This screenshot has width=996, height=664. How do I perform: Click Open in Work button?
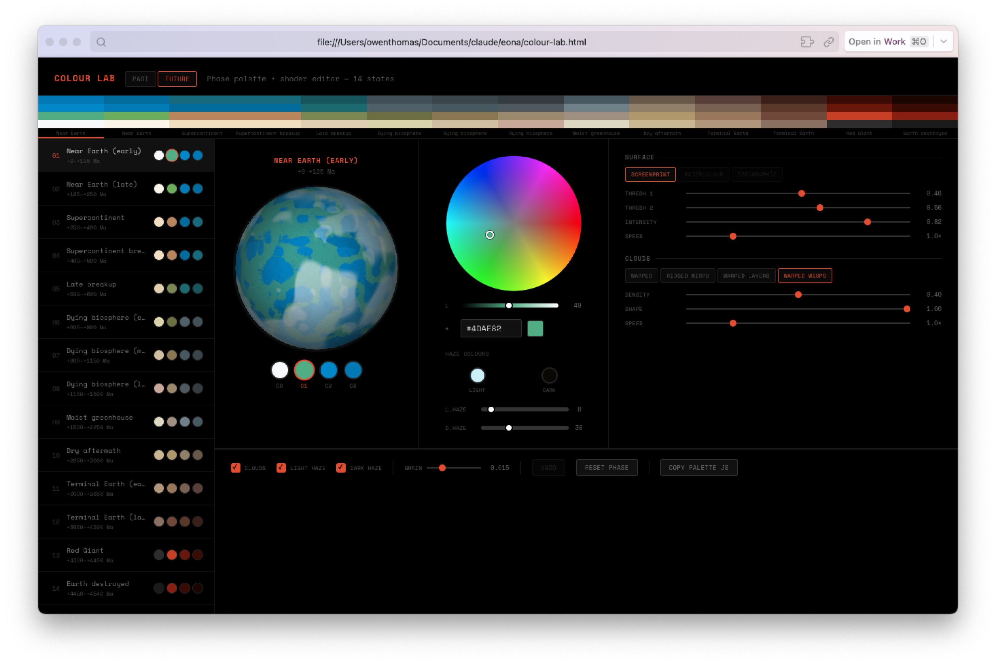click(x=888, y=41)
